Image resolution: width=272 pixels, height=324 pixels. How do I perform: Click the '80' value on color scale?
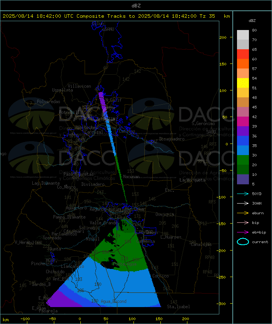point(254,30)
